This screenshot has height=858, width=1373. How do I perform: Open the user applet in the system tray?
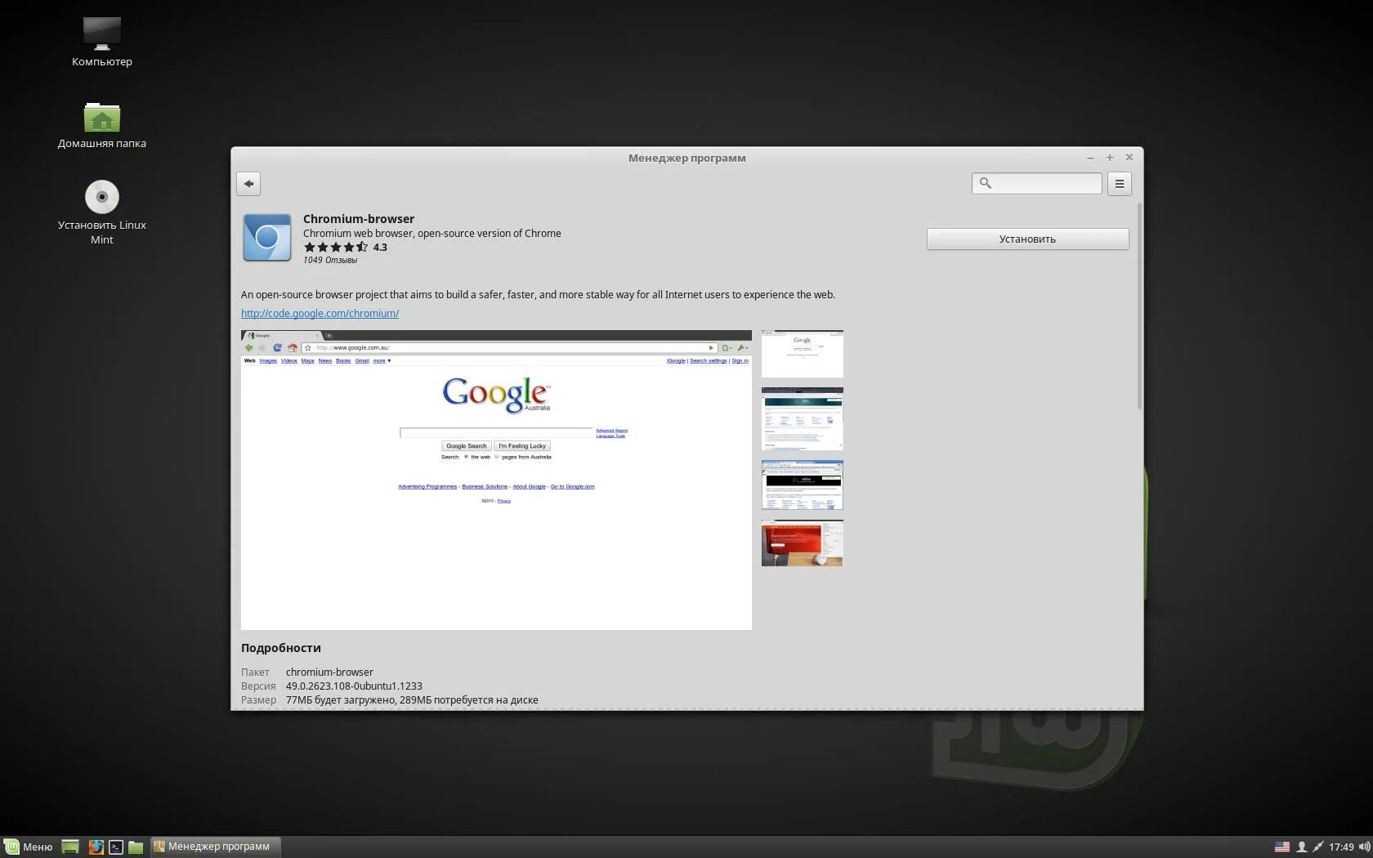(1302, 847)
